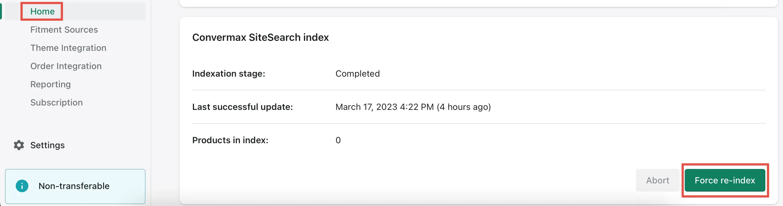
Task: Click the green active indicator beside Home
Action: tap(1, 11)
